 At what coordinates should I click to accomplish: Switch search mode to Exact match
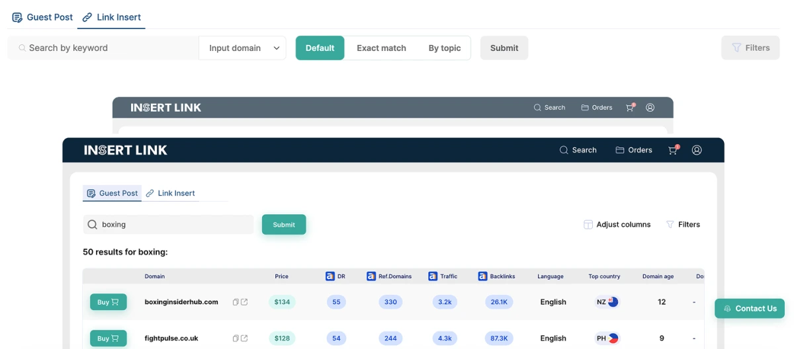click(381, 48)
